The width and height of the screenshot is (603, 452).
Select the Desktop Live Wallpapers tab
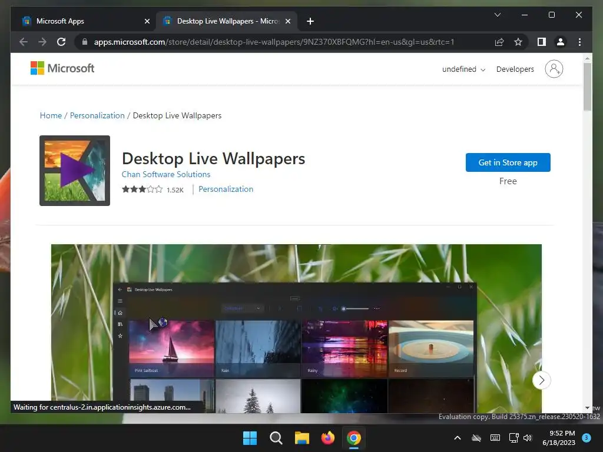(x=226, y=21)
